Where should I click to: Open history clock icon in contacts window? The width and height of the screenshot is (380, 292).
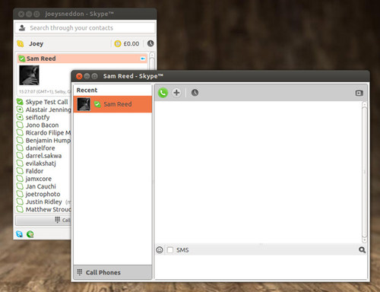point(150,43)
